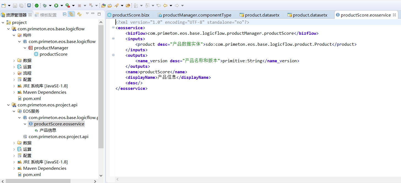
Task: Expand the 数据 folder under logicflow project
Action: click(x=14, y=60)
